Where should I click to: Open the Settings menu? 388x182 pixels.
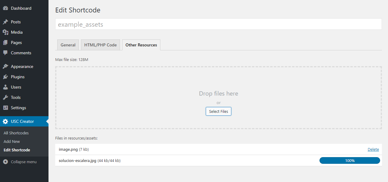[x=24, y=108]
